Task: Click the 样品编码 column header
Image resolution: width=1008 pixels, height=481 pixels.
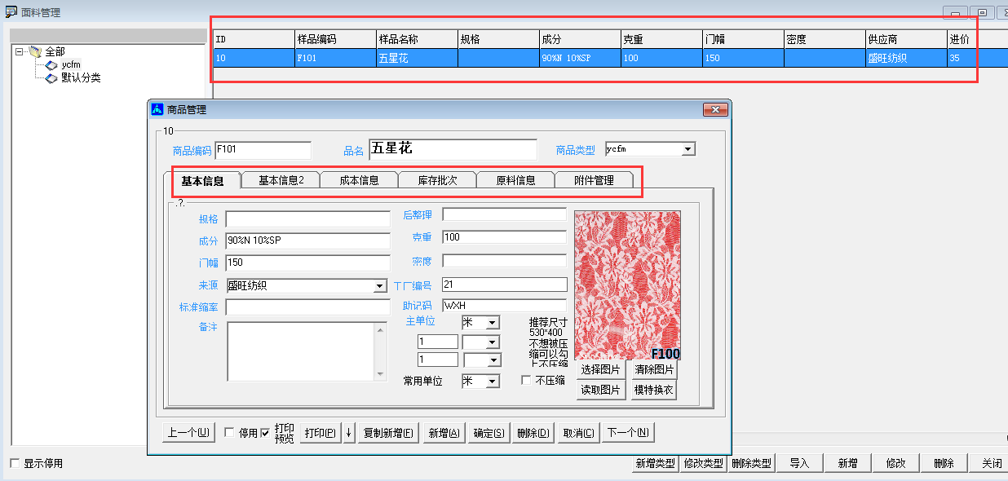Action: (x=335, y=39)
